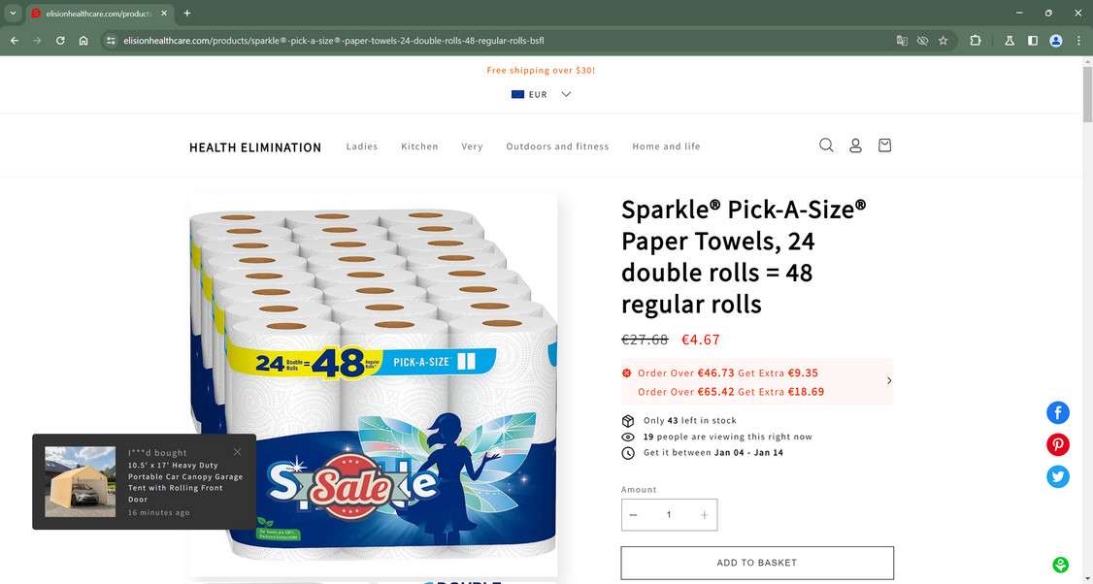
Task: Open the Kitchen menu category
Action: (x=419, y=146)
